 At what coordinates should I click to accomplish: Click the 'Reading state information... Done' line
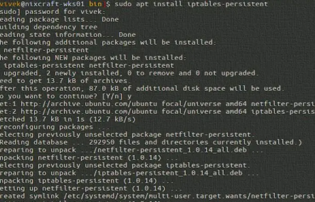tap(68, 35)
